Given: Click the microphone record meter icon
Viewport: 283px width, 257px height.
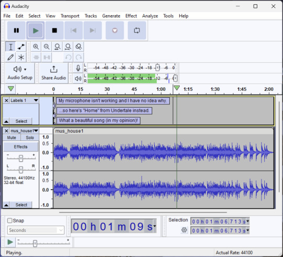Looking at the screenshot, I should click(78, 68).
